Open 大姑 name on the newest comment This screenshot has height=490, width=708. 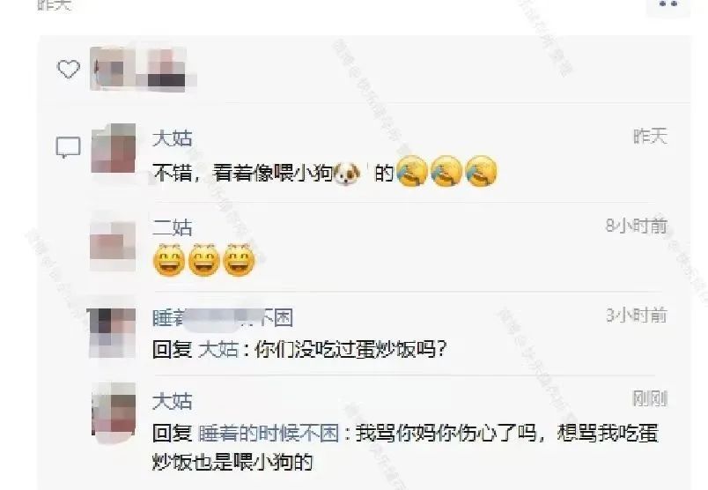click(x=172, y=401)
